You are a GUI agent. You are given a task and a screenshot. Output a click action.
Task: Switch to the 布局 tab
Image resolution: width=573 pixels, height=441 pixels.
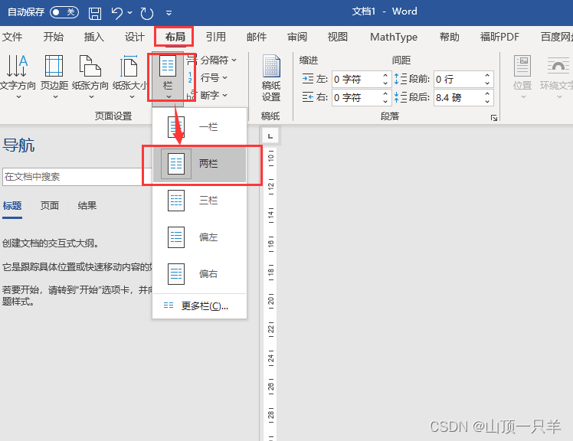pyautogui.click(x=175, y=37)
